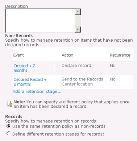Select 'Use the same retention policy as non-records'

(x=8, y=126)
